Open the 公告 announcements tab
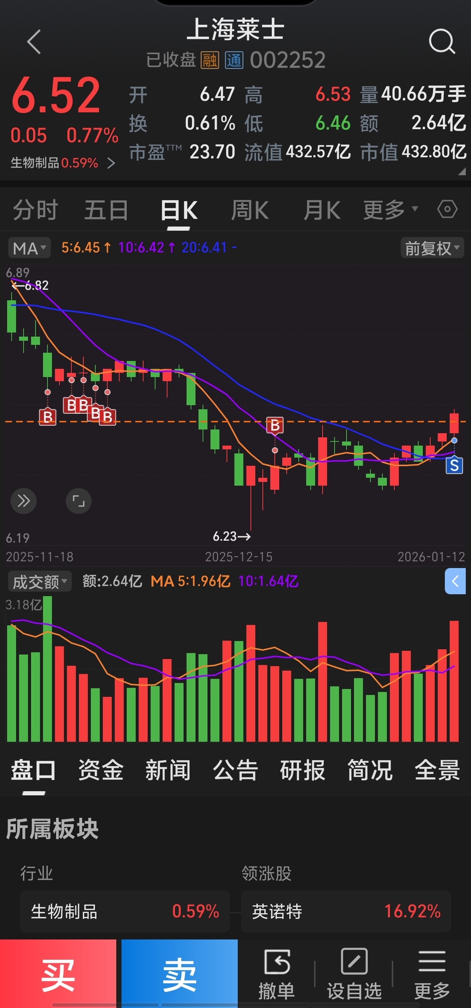471x1008 pixels. [x=235, y=770]
